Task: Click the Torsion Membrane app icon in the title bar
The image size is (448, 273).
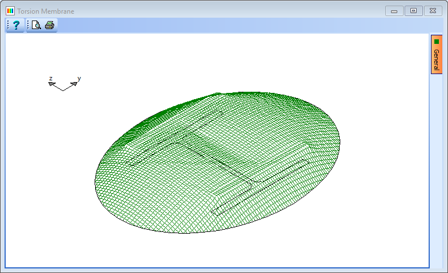Action: 10,11
